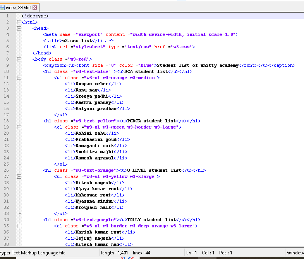Image resolution: width=304 pixels, height=259 pixels.
Task: Collapse the w3-orange ul list block
Action: click(19, 78)
